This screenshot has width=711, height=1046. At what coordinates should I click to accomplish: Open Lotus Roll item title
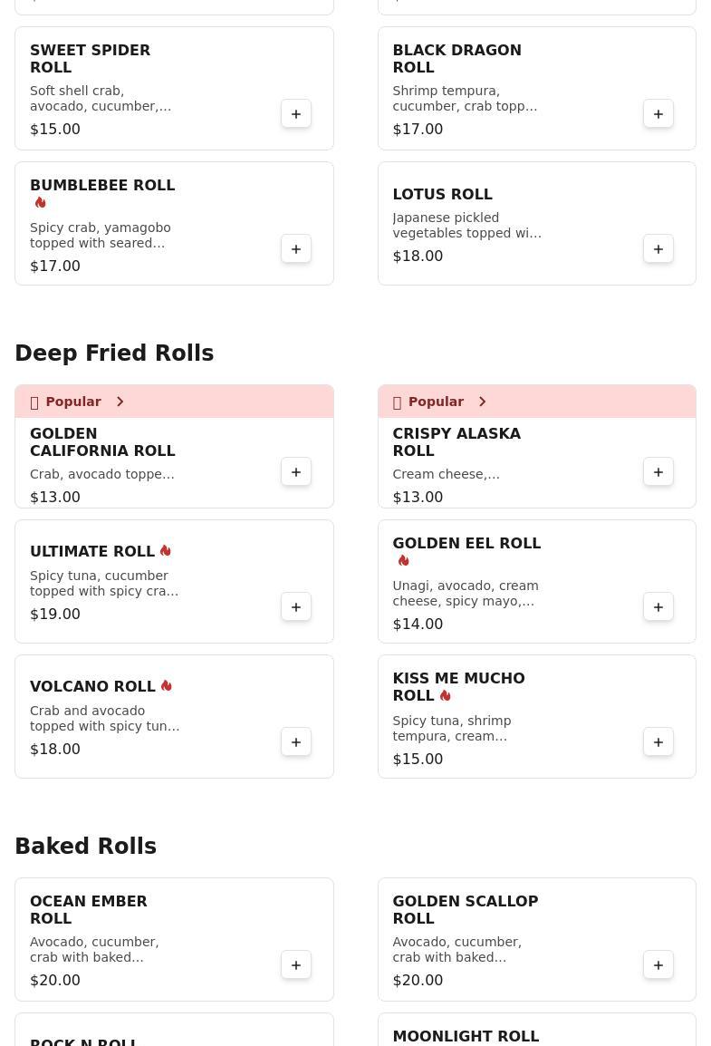[443, 194]
